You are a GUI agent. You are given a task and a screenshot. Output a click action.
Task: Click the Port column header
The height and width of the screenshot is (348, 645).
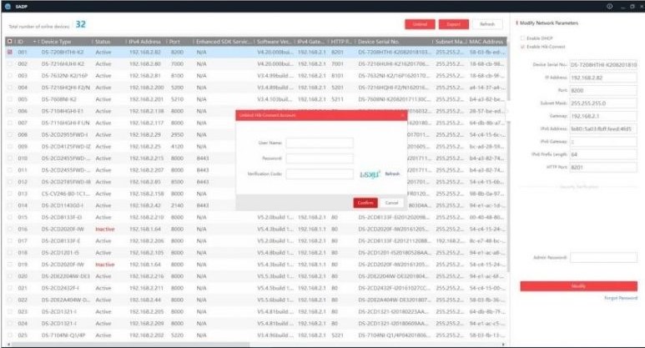[x=174, y=42]
